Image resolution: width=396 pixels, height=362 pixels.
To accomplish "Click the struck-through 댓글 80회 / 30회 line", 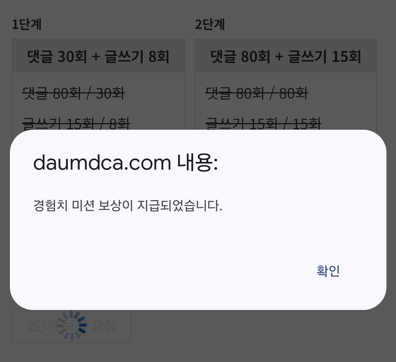I will (73, 93).
